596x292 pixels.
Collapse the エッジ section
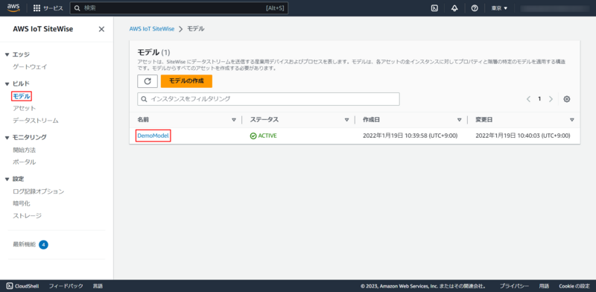pyautogui.click(x=7, y=55)
